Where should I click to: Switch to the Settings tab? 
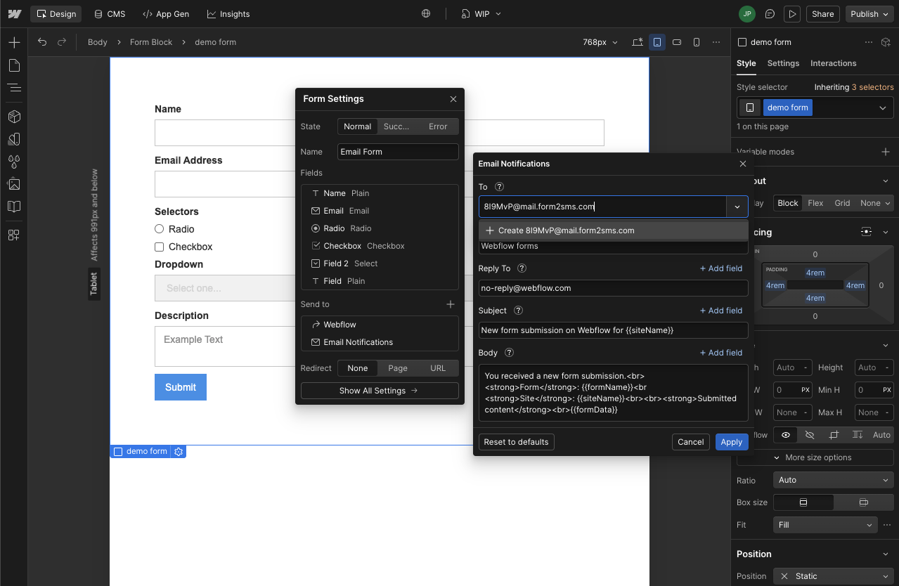(782, 63)
